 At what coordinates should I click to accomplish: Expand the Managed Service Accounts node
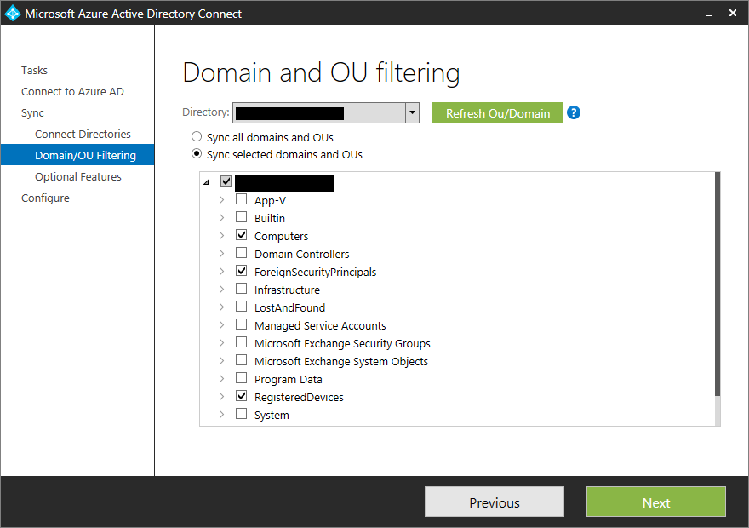coord(221,325)
